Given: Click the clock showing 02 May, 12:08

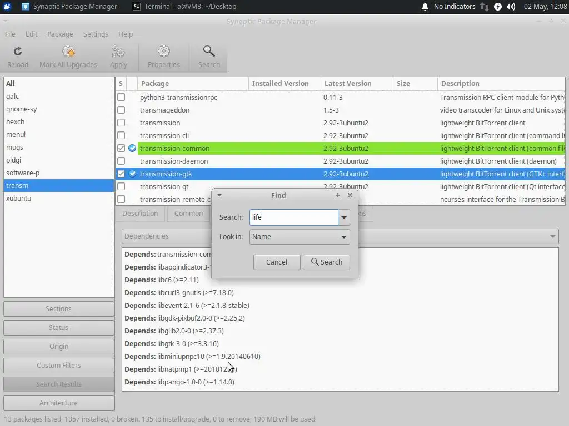Looking at the screenshot, I should (545, 7).
